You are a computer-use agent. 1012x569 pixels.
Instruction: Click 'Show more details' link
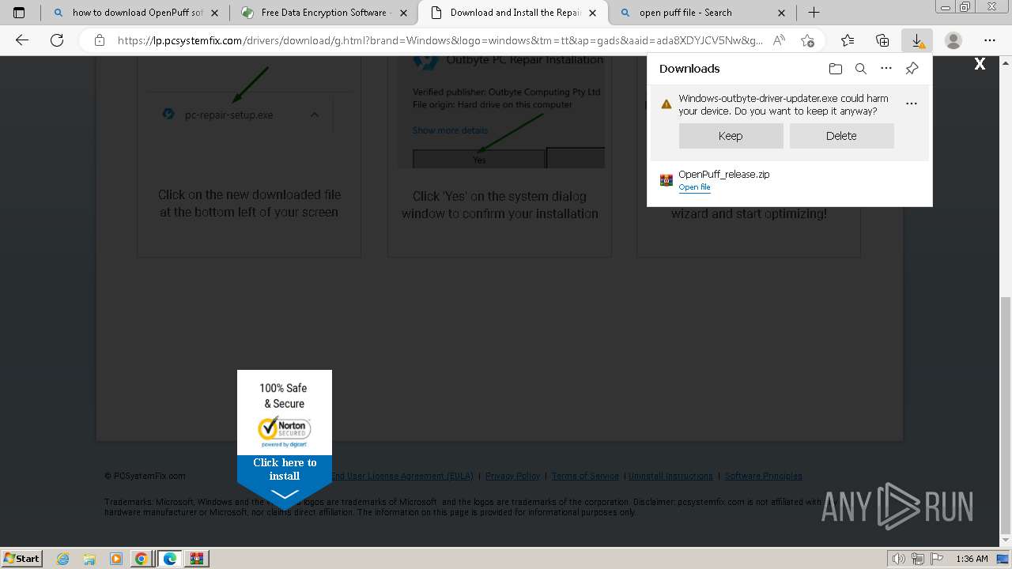tap(450, 130)
